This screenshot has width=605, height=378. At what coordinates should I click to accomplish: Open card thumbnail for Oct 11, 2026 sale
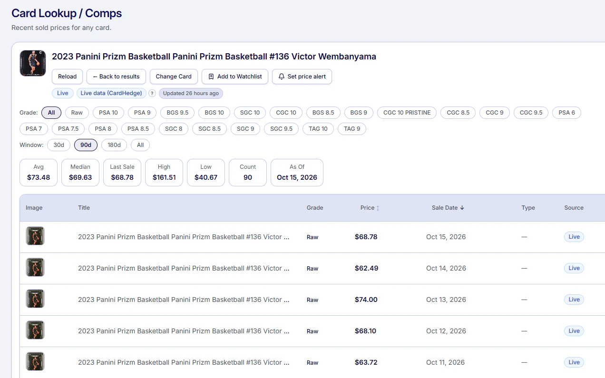point(35,362)
